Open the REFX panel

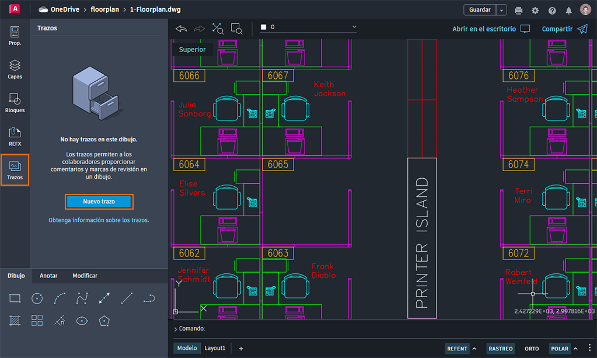[15, 136]
